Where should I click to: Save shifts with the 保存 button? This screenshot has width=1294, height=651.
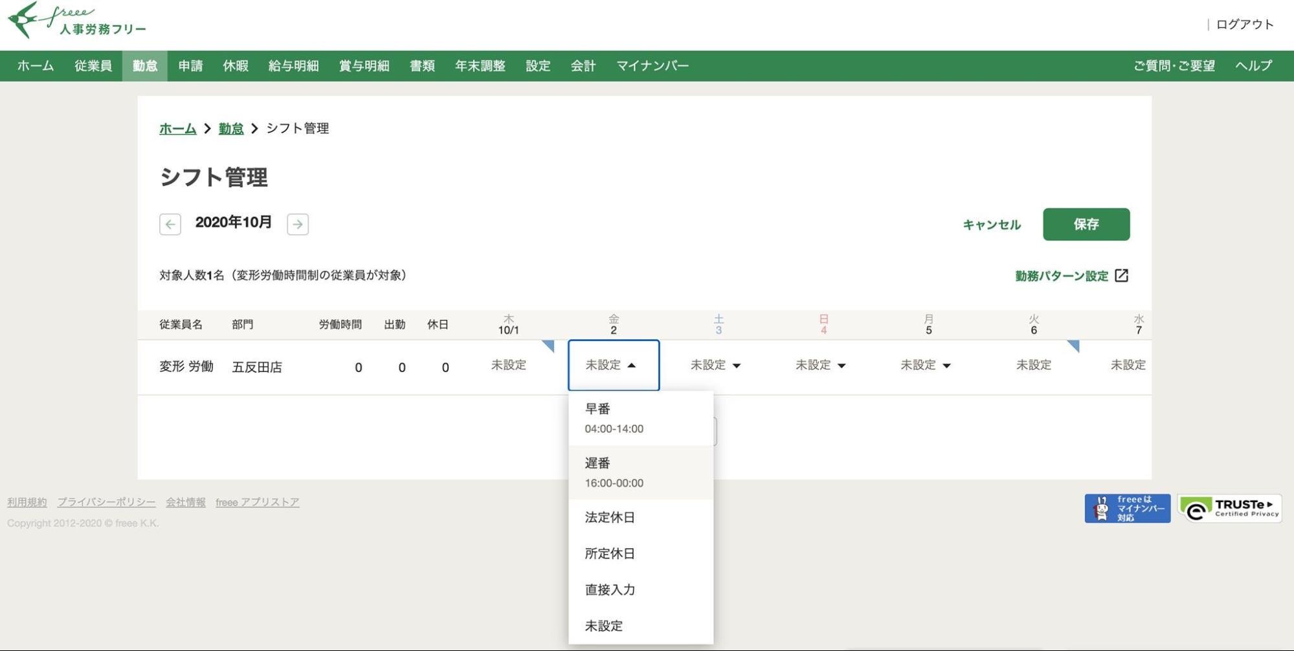pyautogui.click(x=1086, y=224)
